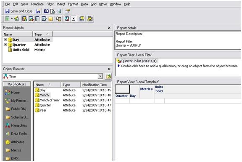
Task: Open the grid view dropdown arrow
Action: (x=12, y=19)
